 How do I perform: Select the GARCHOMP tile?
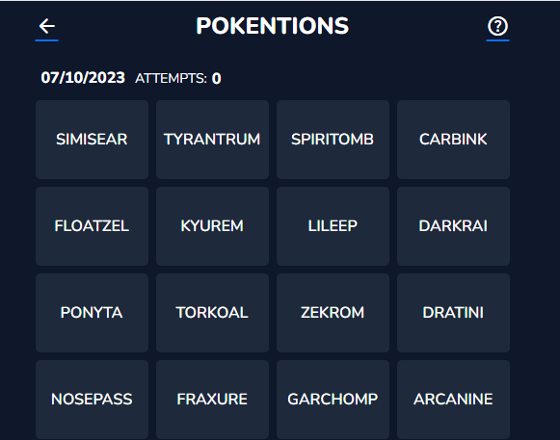click(x=333, y=400)
